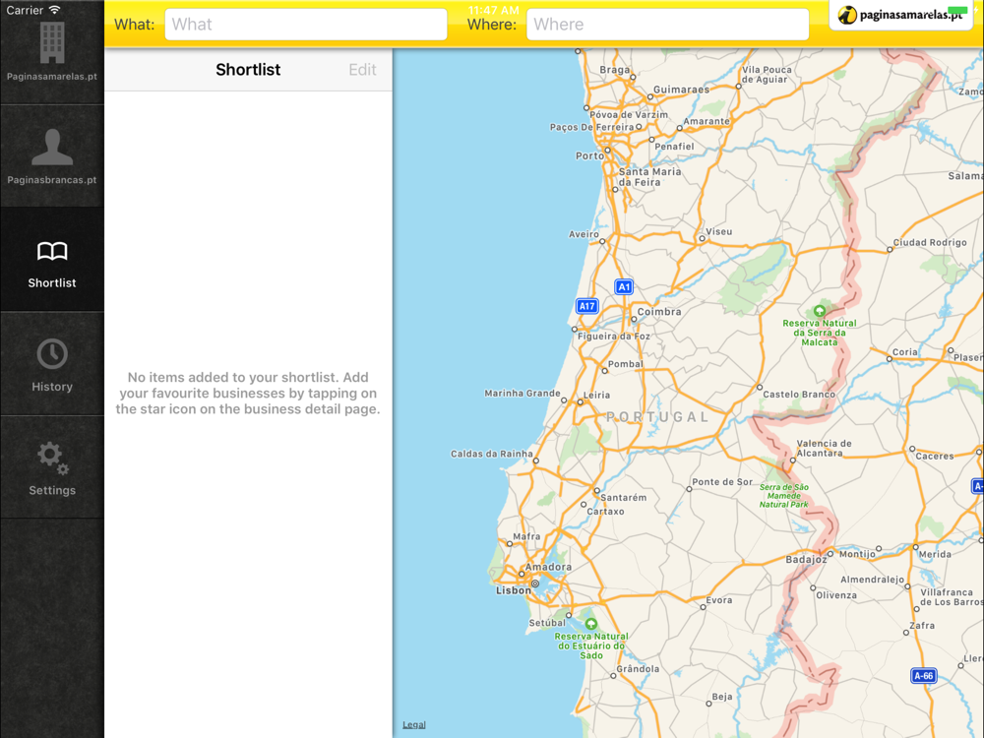
Task: Tap the A1 highway shield on map
Action: coord(624,286)
